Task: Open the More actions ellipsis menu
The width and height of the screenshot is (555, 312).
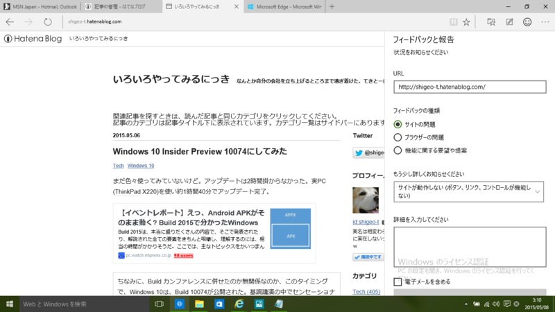Action: (545, 22)
